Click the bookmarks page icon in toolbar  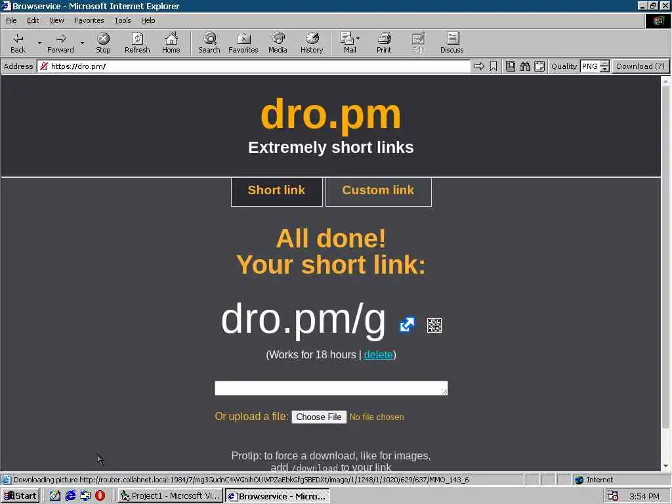pos(510,66)
